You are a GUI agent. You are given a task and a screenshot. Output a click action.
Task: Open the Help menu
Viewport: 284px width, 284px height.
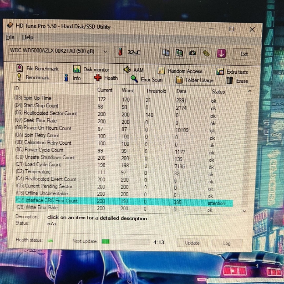(28, 38)
